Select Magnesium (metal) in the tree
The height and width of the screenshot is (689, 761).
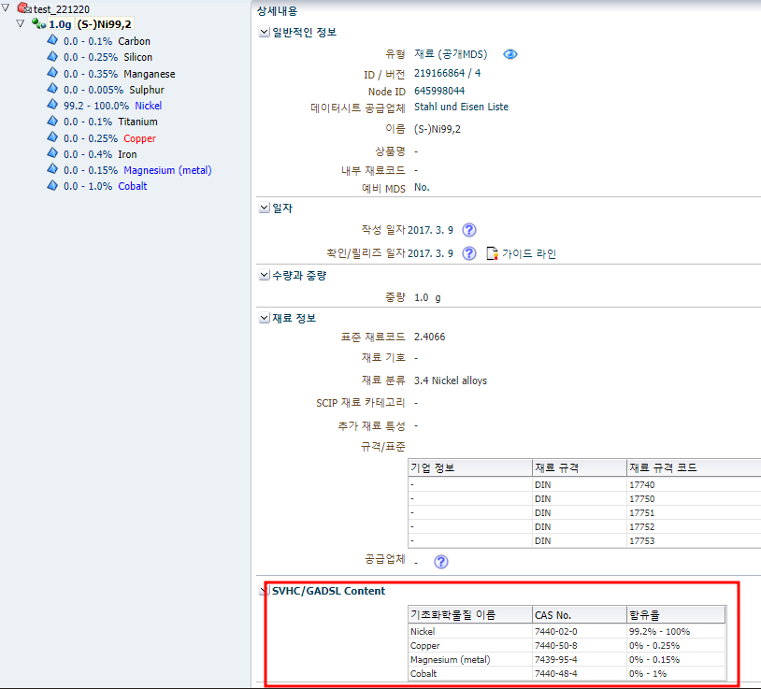pyautogui.click(x=167, y=170)
